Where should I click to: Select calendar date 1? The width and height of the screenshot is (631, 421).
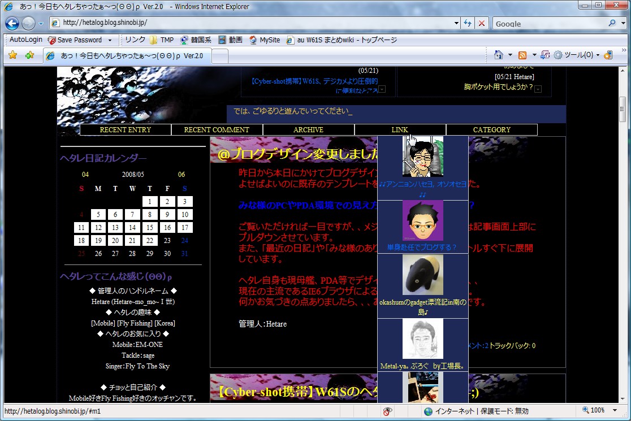[x=150, y=201]
